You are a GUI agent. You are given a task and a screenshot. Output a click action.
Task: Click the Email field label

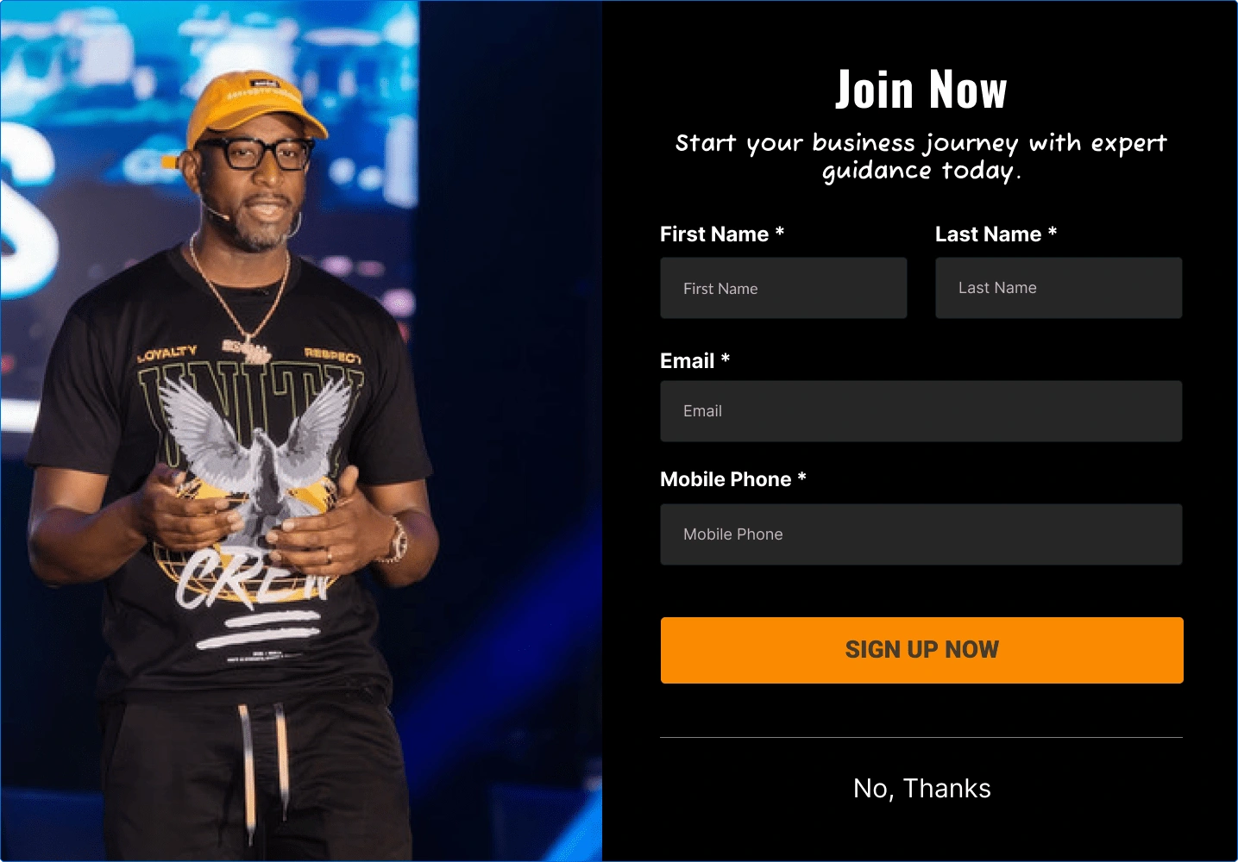(687, 361)
